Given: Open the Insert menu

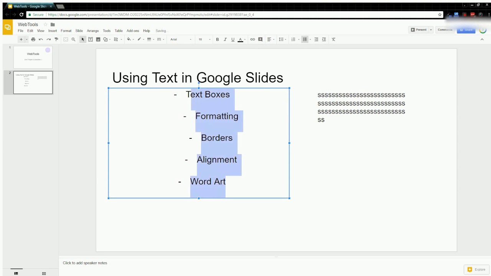Looking at the screenshot, I should (53, 31).
